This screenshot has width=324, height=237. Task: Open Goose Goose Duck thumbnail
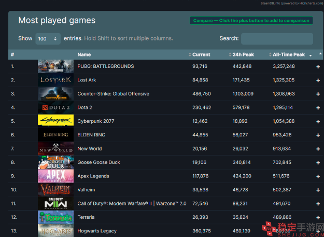(x=55, y=162)
